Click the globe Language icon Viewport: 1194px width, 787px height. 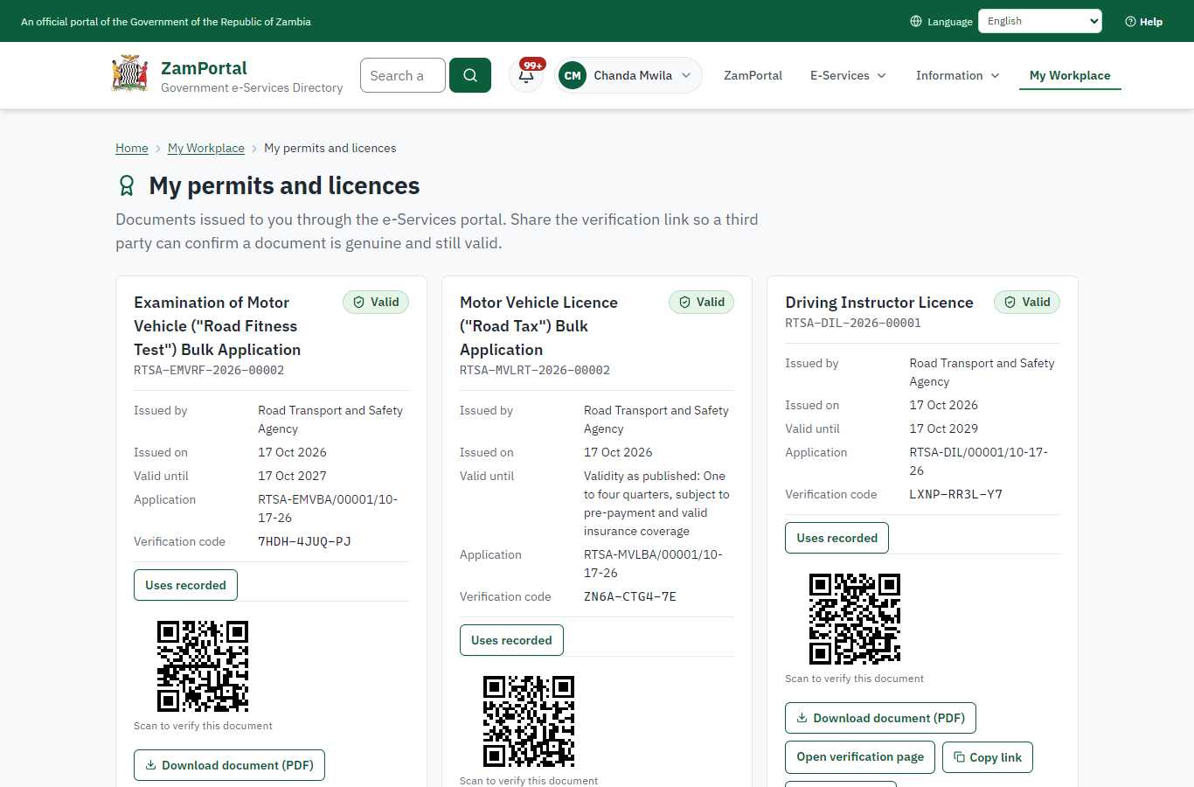[916, 21]
